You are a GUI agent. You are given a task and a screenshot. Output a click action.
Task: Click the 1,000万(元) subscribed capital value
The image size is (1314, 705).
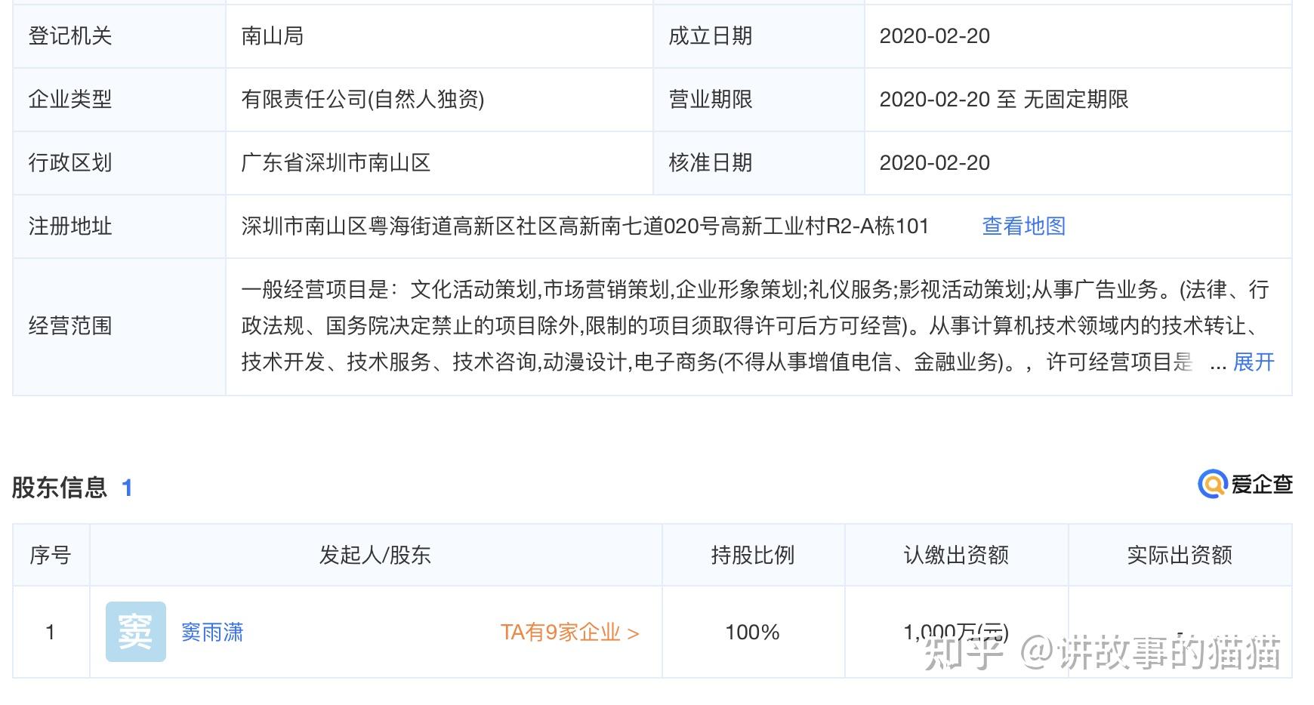[956, 631]
